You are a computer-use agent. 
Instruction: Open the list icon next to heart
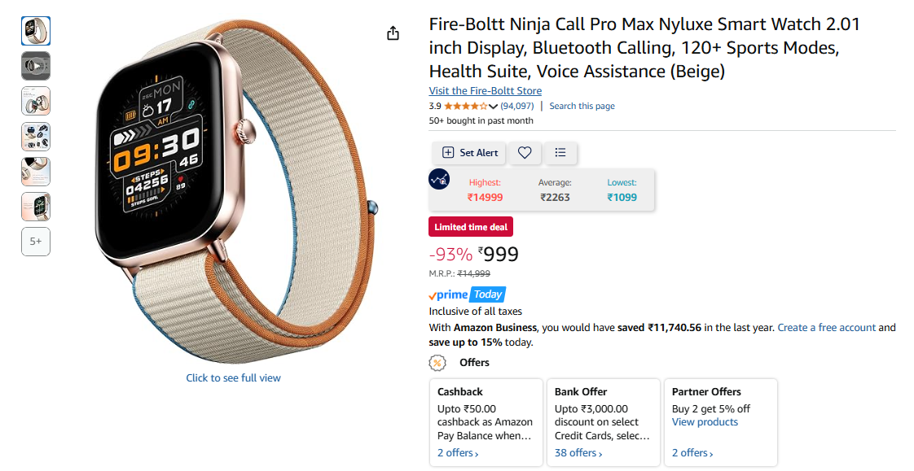tap(560, 153)
